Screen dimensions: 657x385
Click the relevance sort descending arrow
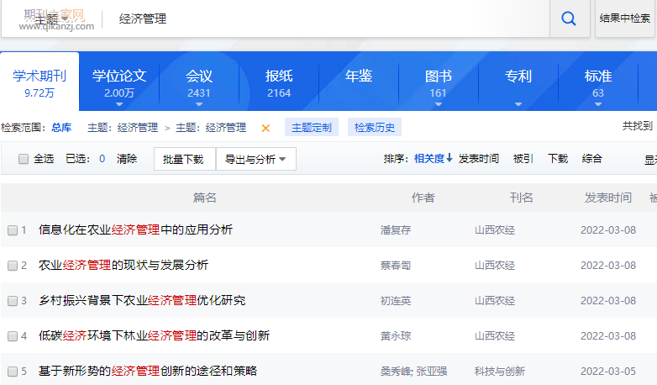click(449, 158)
